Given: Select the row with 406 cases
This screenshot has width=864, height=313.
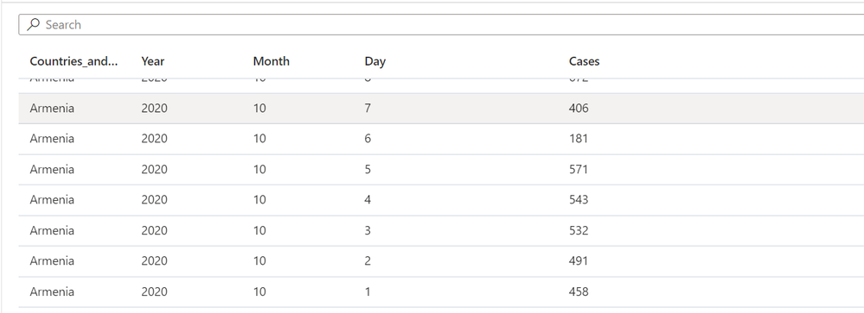Looking at the screenshot, I should pos(441,108).
